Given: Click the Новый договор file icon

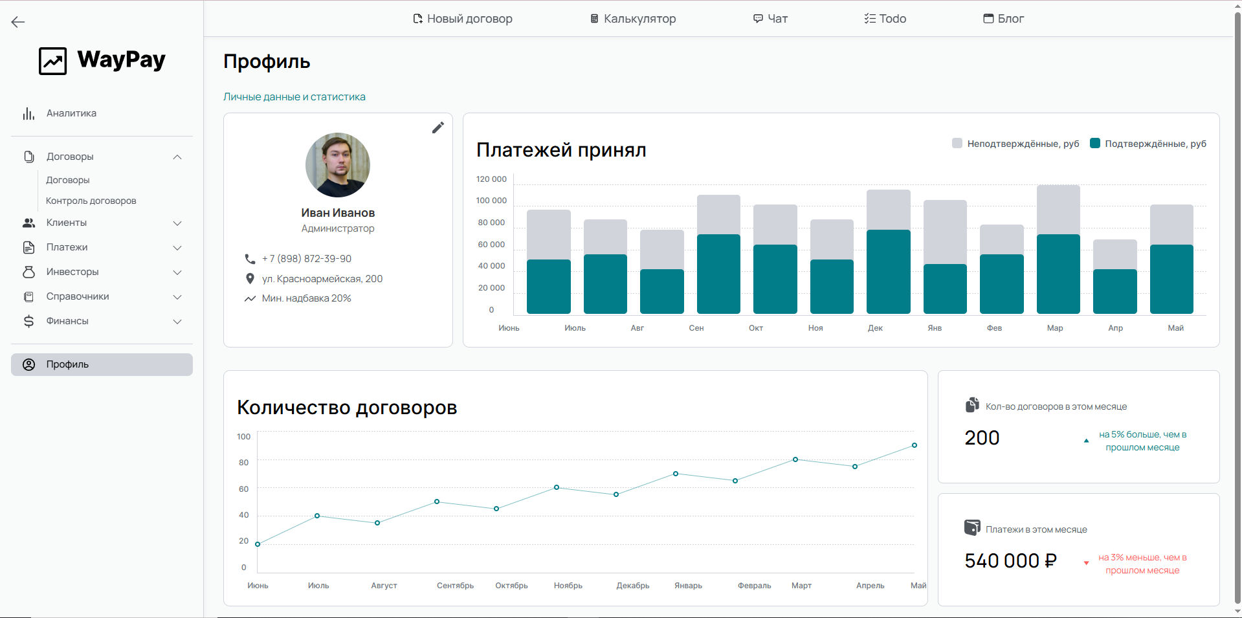Looking at the screenshot, I should 418,19.
